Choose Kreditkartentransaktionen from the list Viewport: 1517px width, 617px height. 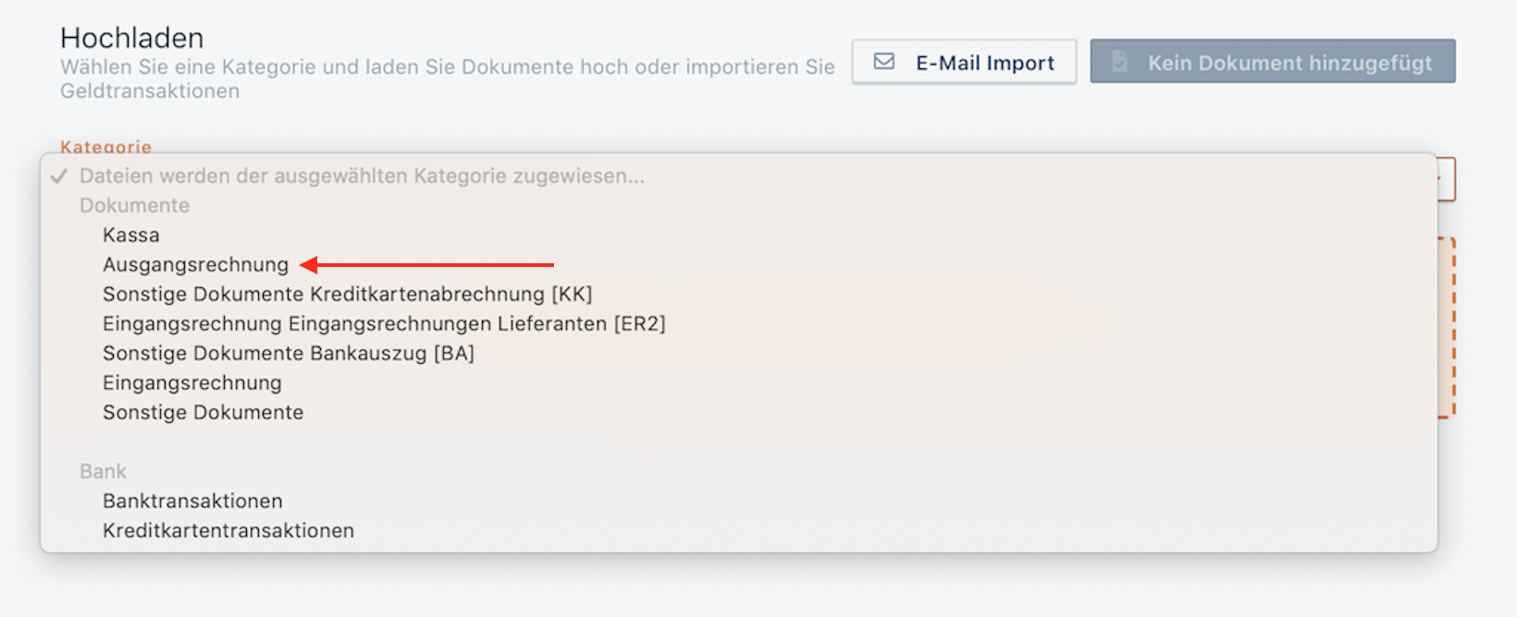(228, 530)
